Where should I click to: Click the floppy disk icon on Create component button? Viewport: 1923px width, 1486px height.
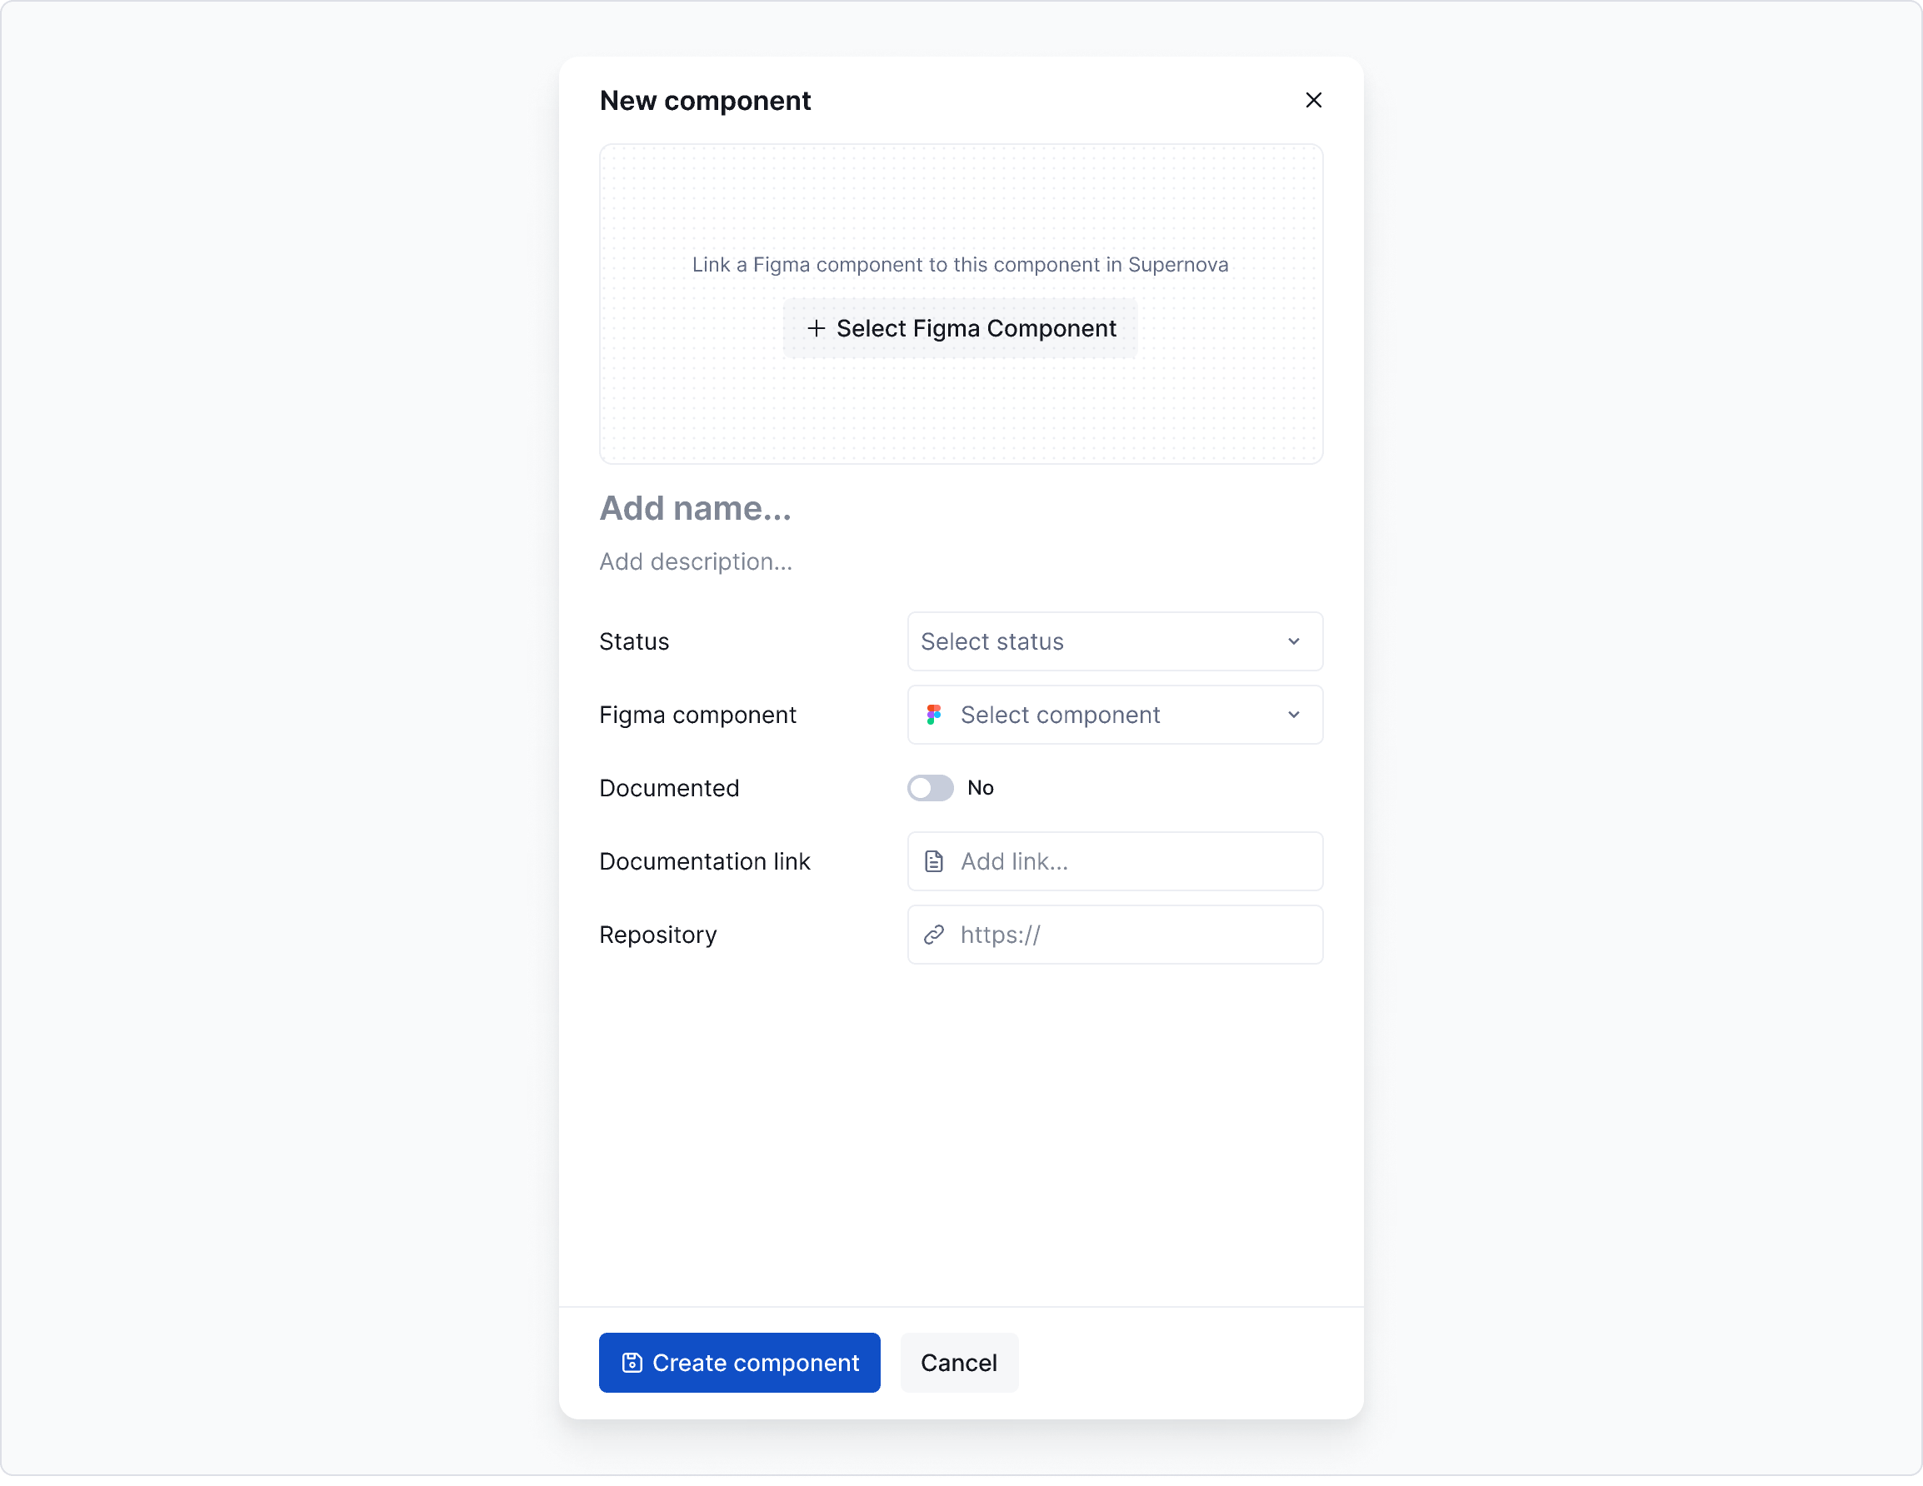coord(632,1363)
